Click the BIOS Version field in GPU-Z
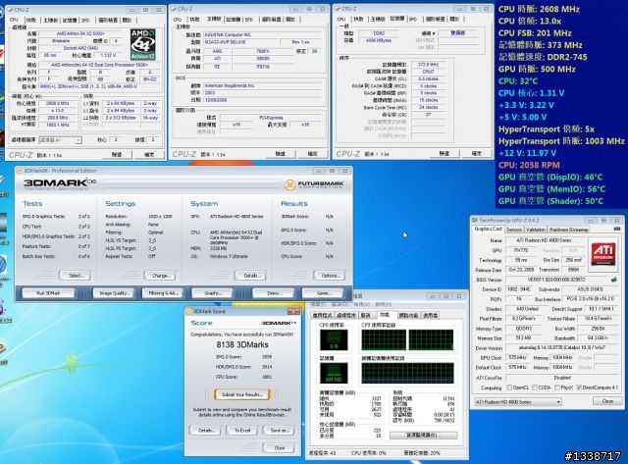This screenshot has width=628, height=464. tap(556, 280)
